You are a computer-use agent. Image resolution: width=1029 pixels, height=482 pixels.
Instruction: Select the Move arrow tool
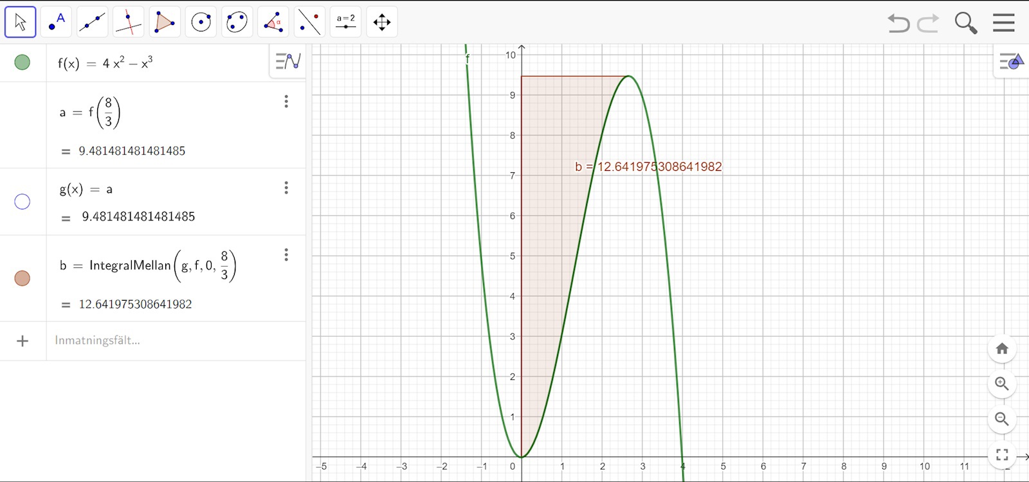(21, 22)
